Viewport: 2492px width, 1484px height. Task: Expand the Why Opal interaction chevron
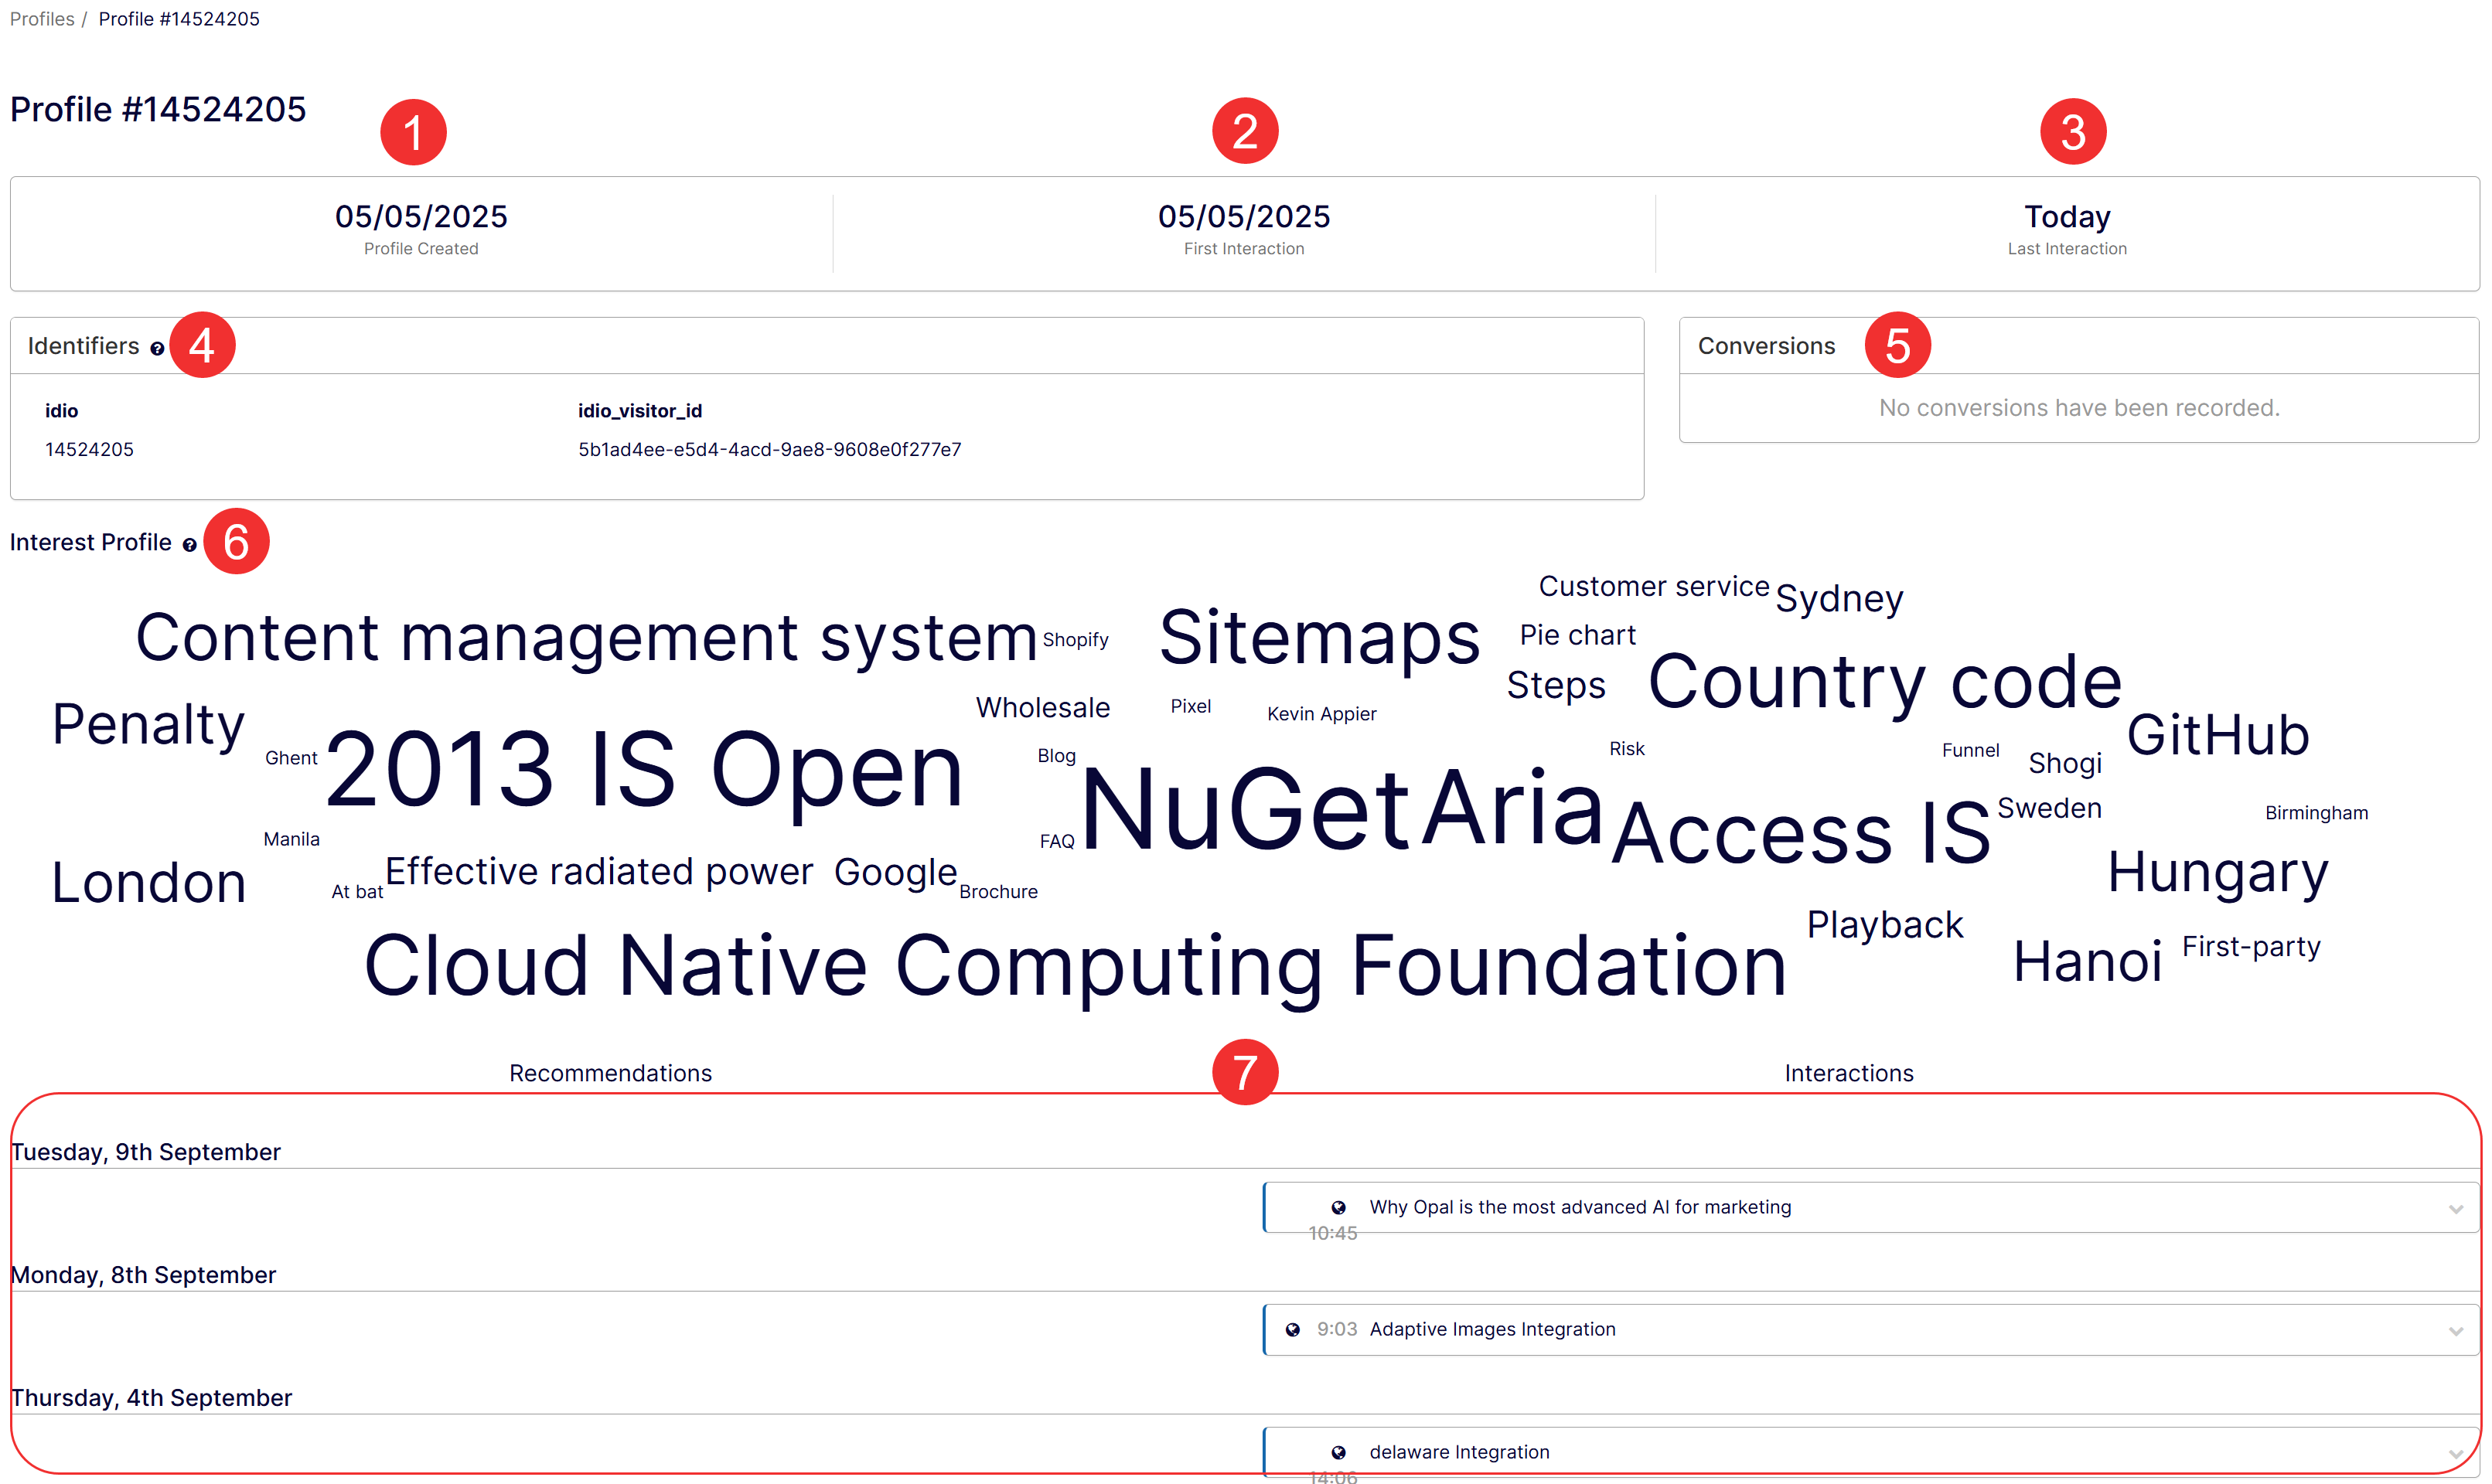pos(2455,1209)
